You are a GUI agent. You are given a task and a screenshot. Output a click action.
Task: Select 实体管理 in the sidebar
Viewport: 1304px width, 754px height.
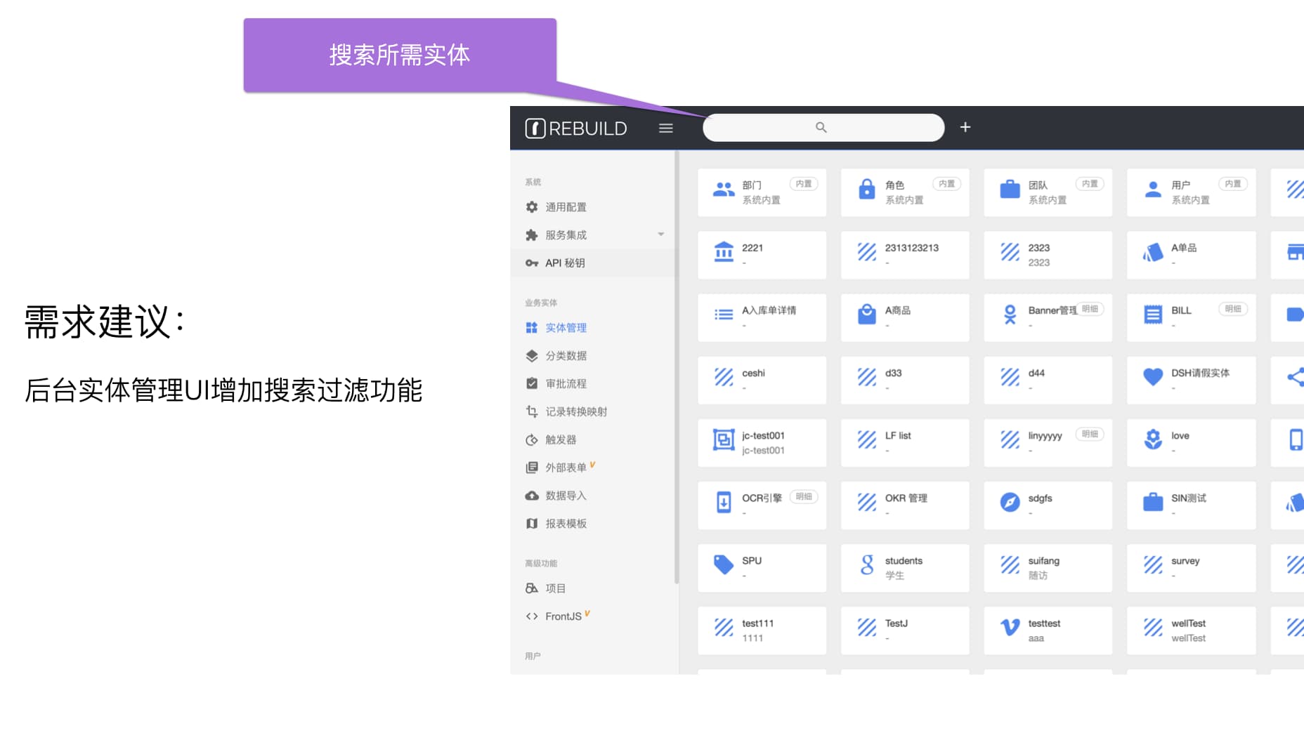(566, 327)
